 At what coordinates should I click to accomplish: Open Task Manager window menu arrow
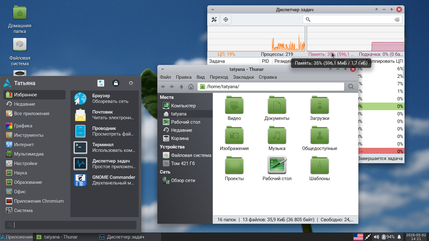coord(213,10)
